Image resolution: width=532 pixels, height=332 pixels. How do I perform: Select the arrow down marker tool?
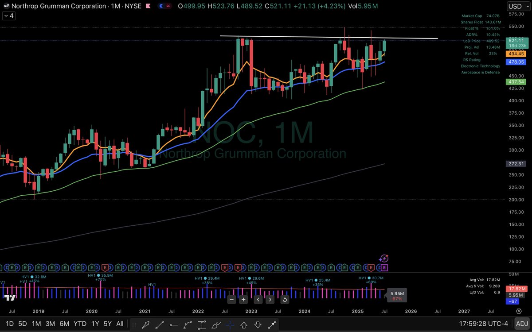[x=258, y=324]
